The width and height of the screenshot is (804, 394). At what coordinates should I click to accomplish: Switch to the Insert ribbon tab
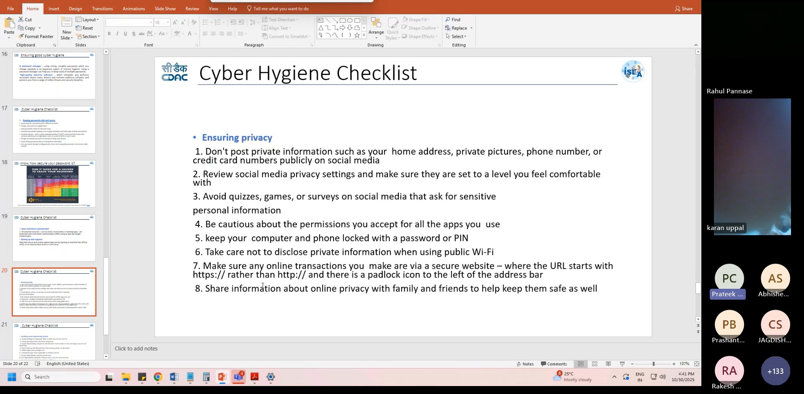click(x=54, y=8)
